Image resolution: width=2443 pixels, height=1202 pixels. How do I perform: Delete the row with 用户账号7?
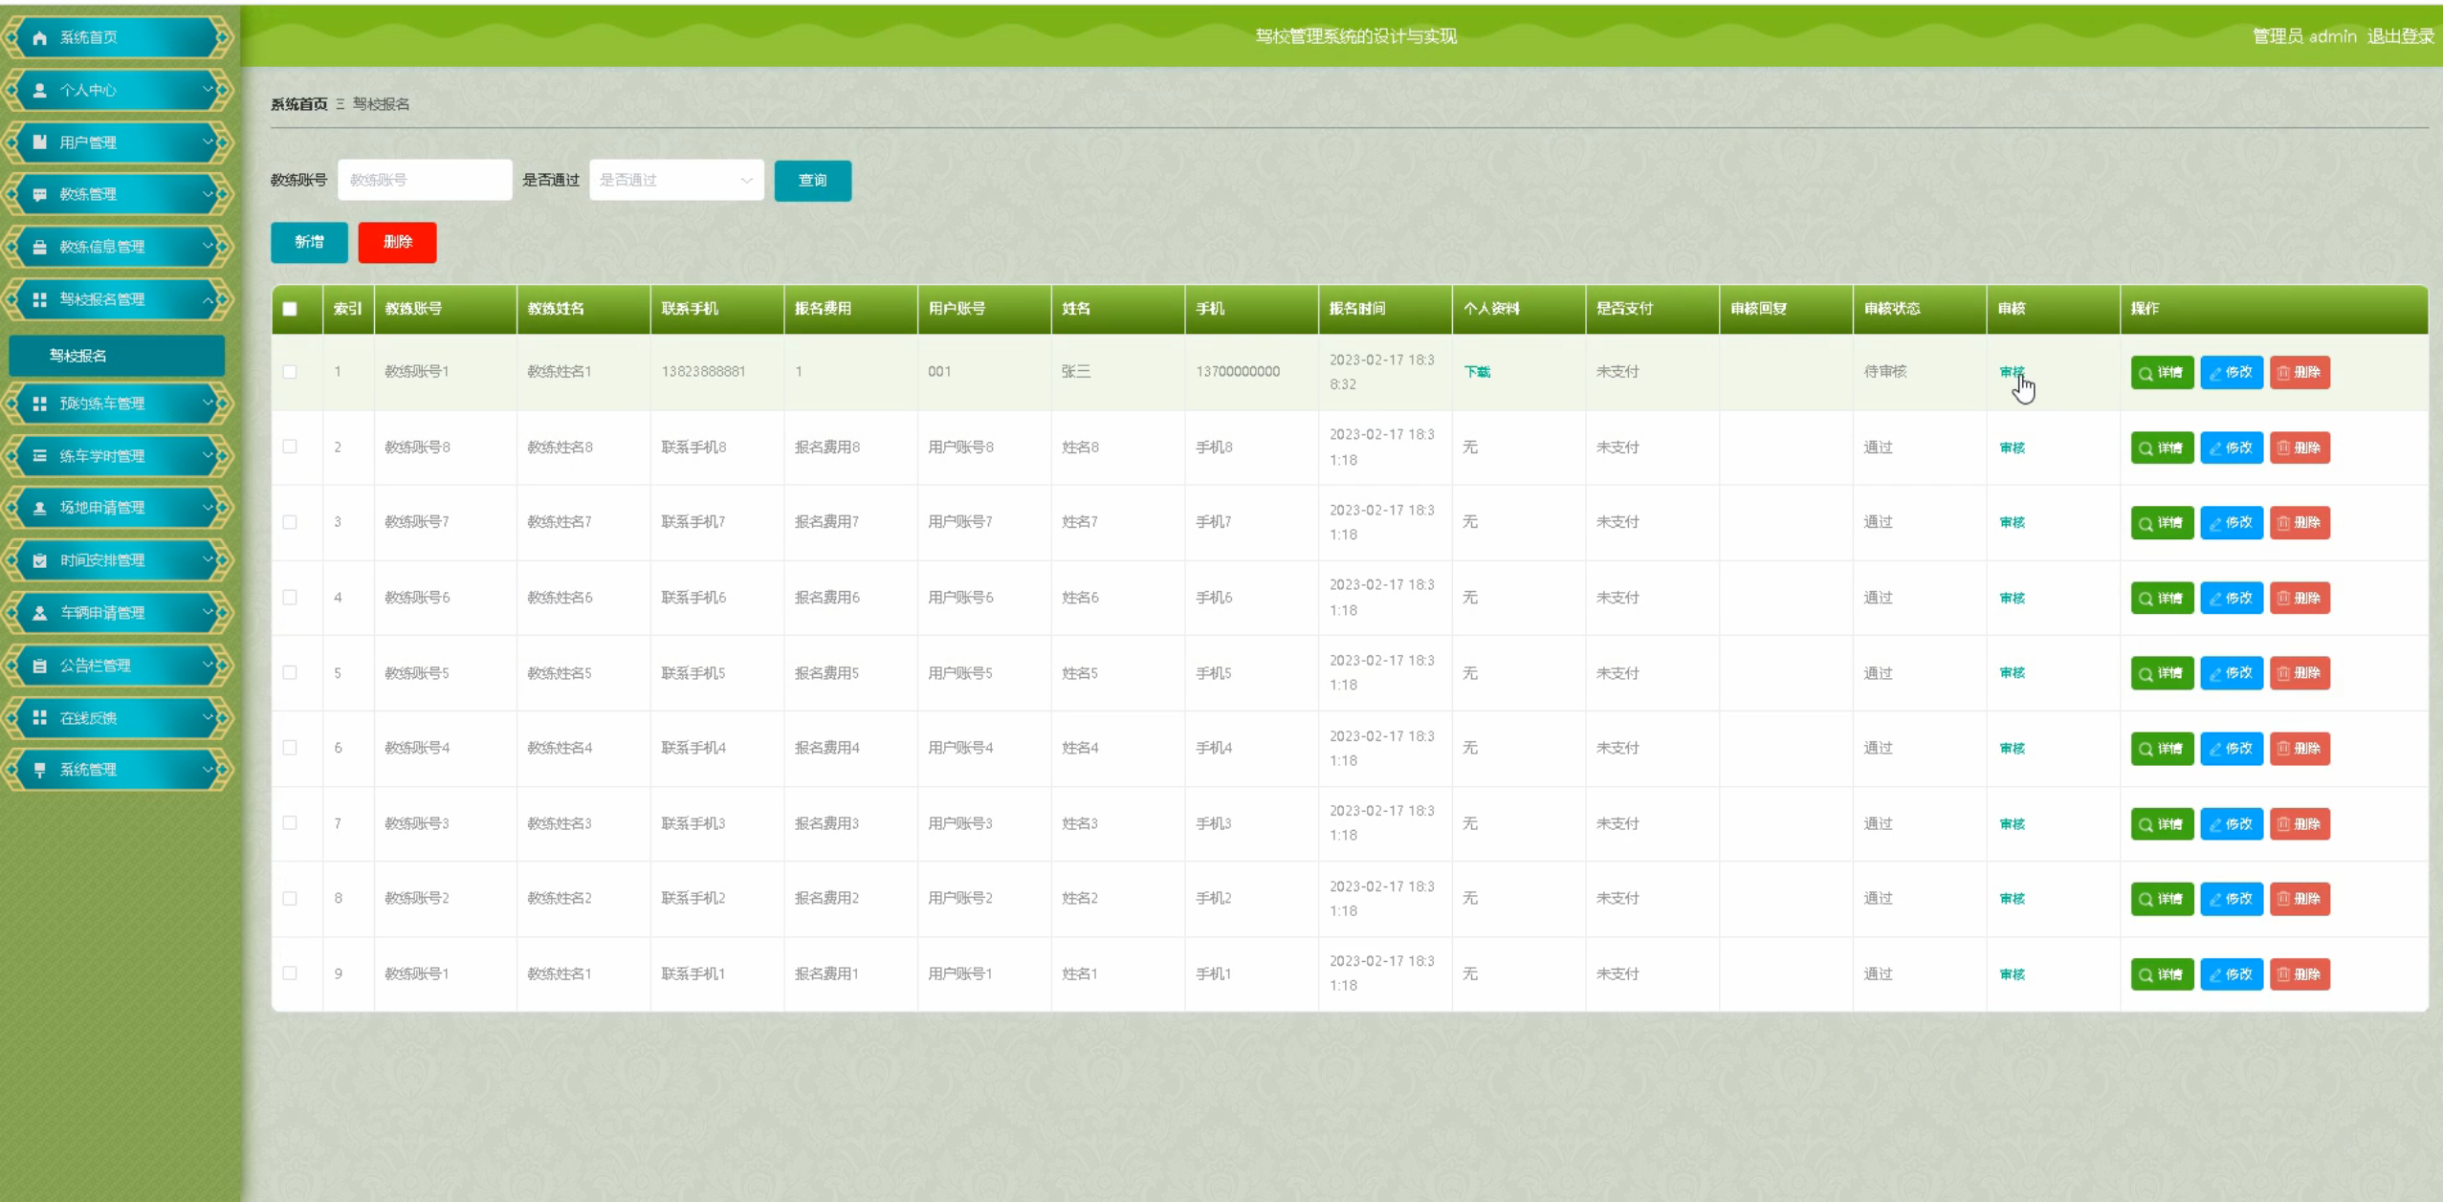[x=2300, y=522]
